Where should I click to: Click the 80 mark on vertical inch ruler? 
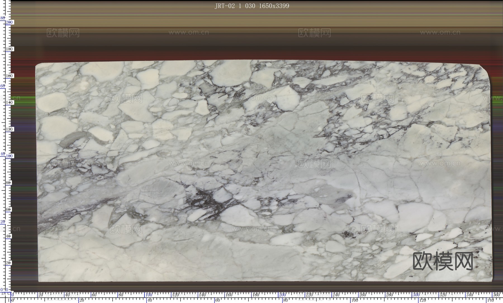point(3,18)
